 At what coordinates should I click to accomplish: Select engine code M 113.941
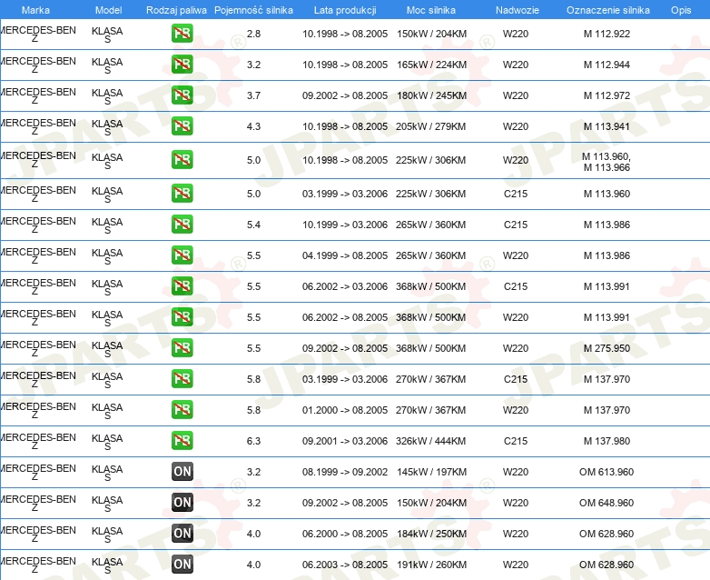click(606, 126)
